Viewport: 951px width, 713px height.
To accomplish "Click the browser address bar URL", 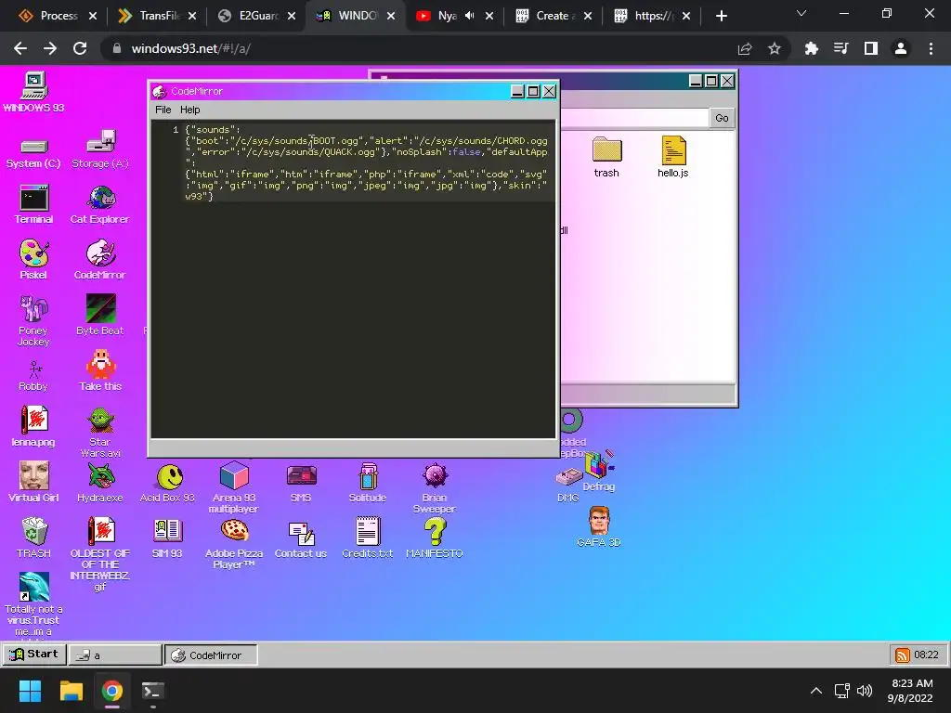I will coord(191,48).
